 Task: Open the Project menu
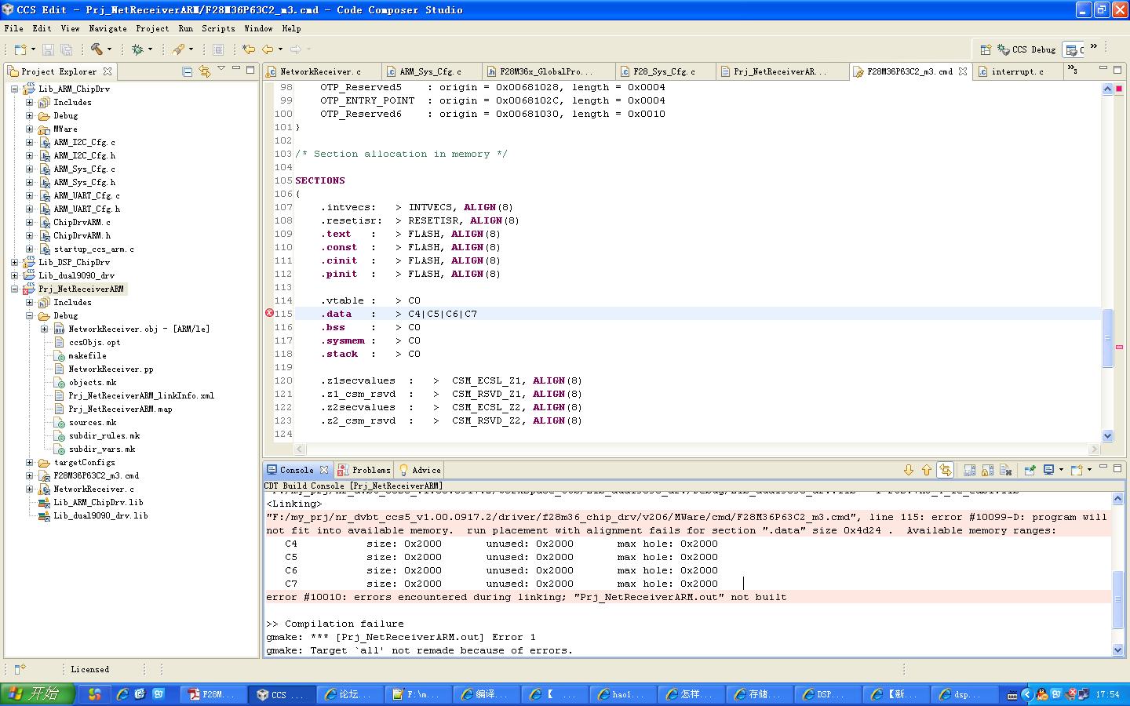[152, 28]
